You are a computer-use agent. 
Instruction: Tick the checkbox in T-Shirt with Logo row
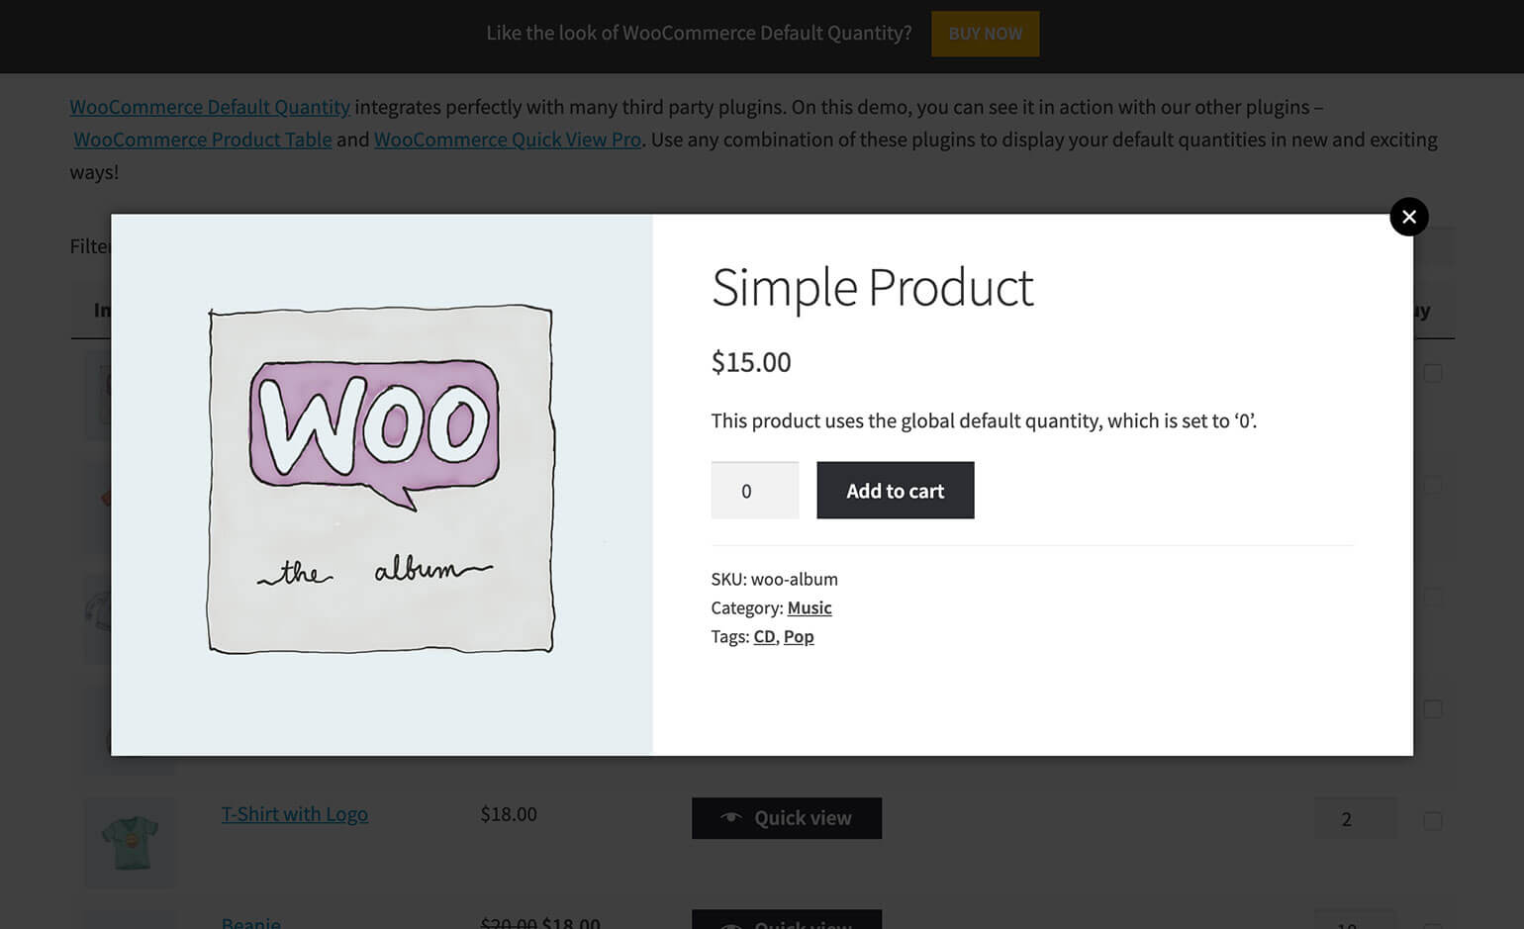tap(1432, 820)
